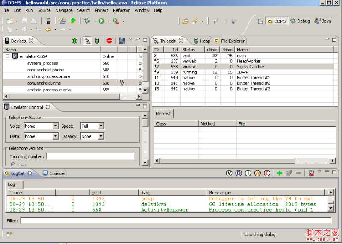Click the green bug debug-process icon in Devices
Image resolution: width=342 pixels, height=244 pixels.
pos(75,41)
